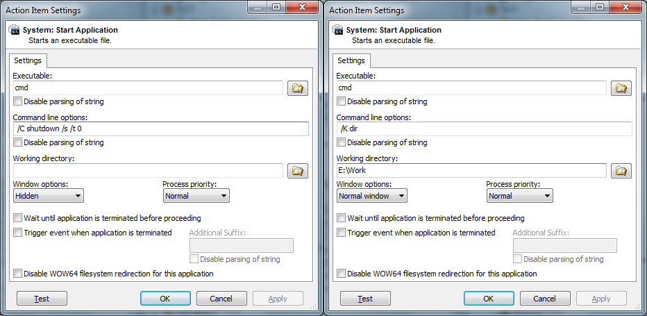Enable 'Wait until application is terminated' in left dialog
The height and width of the screenshot is (316, 647).
point(17,217)
